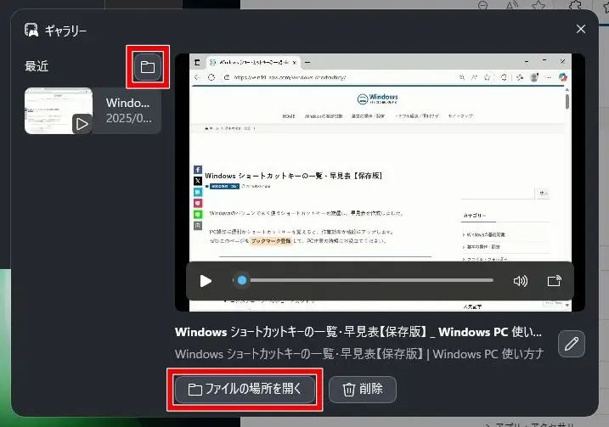Delete the recording with 削除 button
The image size is (609, 427).
pyautogui.click(x=363, y=390)
